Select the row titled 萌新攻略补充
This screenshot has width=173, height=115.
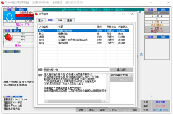click(83, 30)
